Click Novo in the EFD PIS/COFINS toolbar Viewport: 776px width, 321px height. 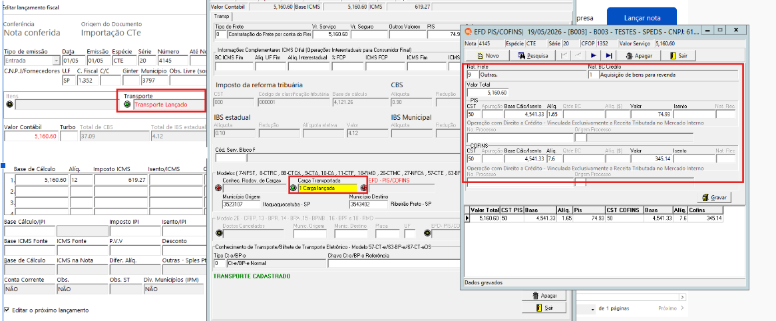point(488,55)
